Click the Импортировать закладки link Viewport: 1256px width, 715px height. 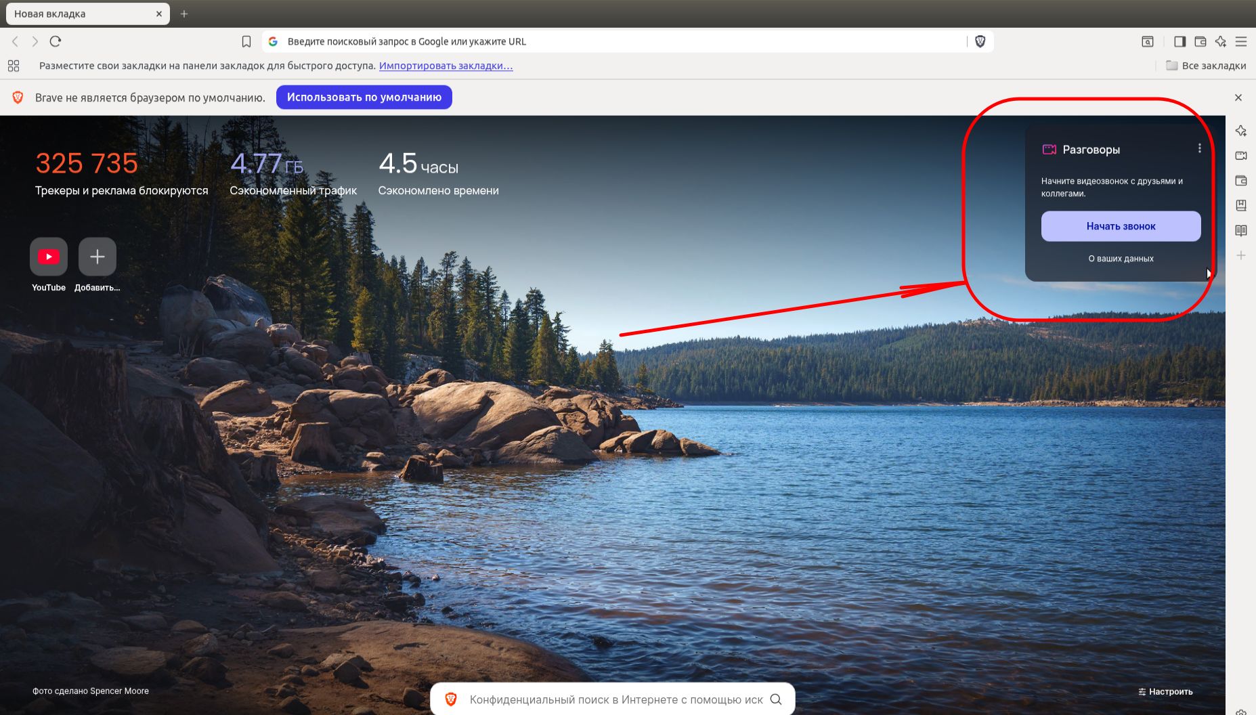(446, 66)
